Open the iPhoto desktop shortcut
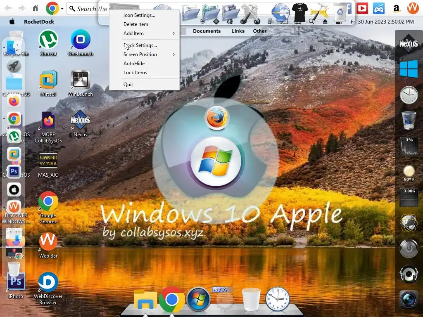Image resolution: width=423 pixels, height=317 pixels. pos(16,286)
